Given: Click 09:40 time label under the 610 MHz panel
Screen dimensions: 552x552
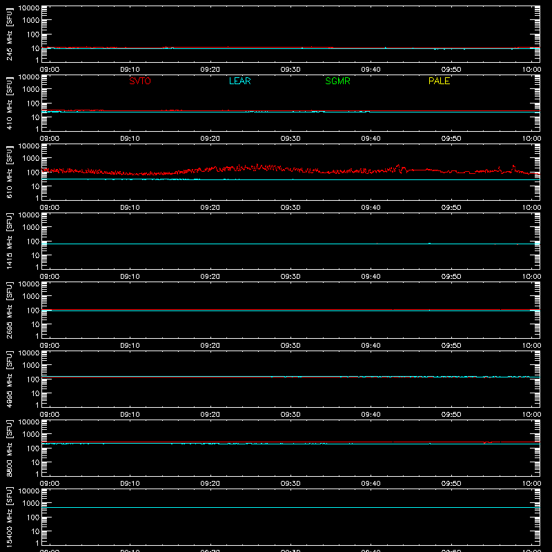Looking at the screenshot, I should (x=371, y=208).
